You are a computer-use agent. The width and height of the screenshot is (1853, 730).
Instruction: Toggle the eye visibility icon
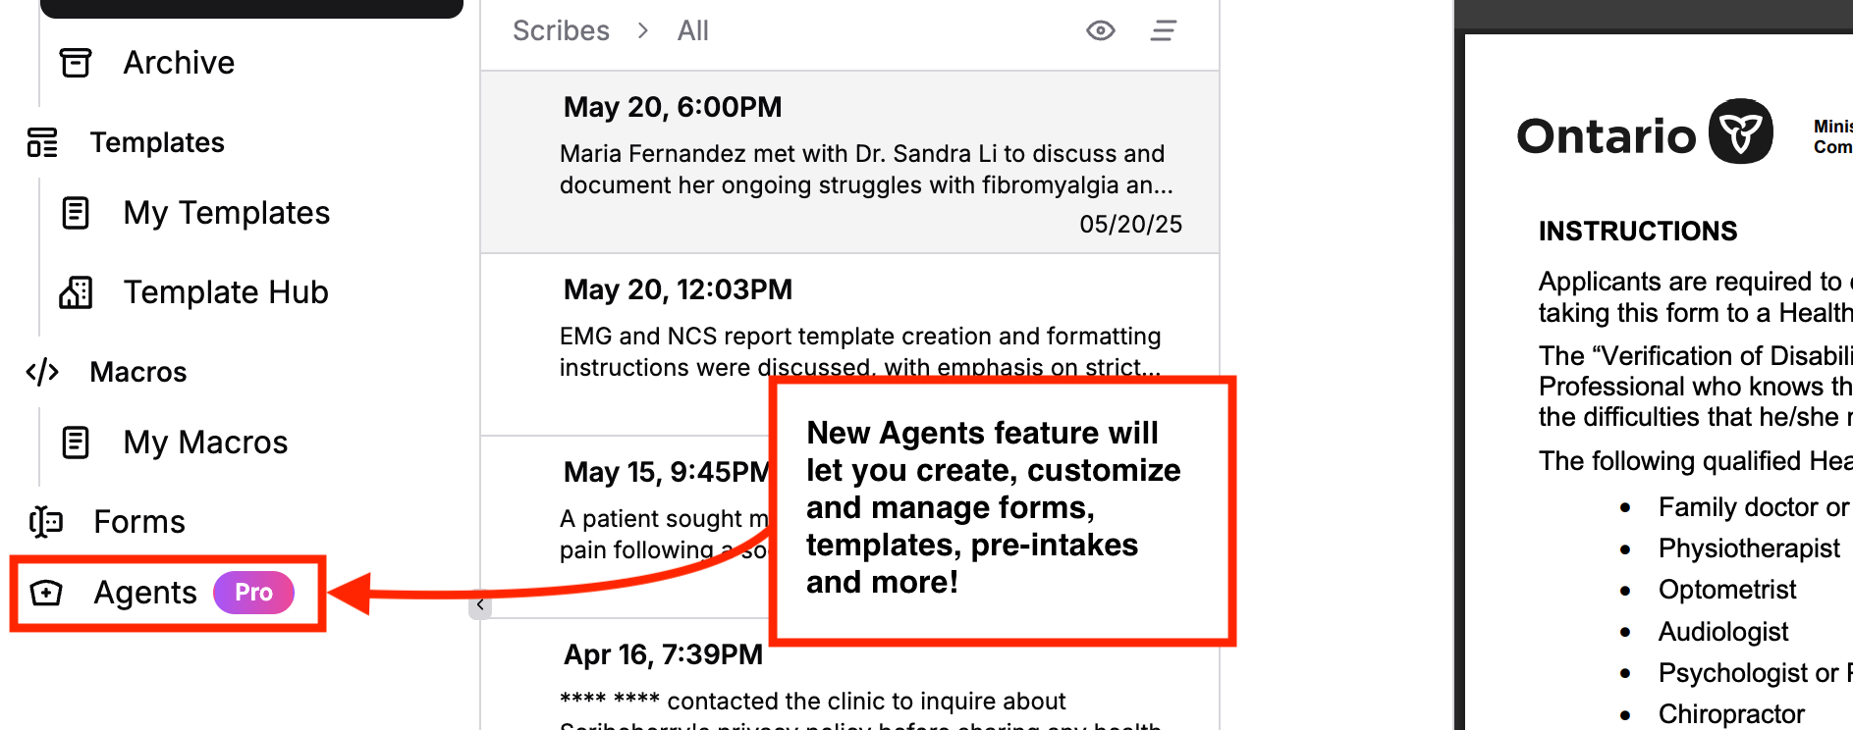(1101, 30)
